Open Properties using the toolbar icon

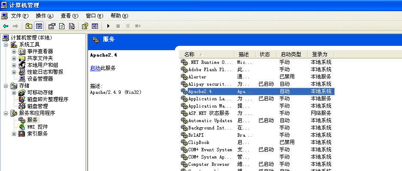coord(52,26)
